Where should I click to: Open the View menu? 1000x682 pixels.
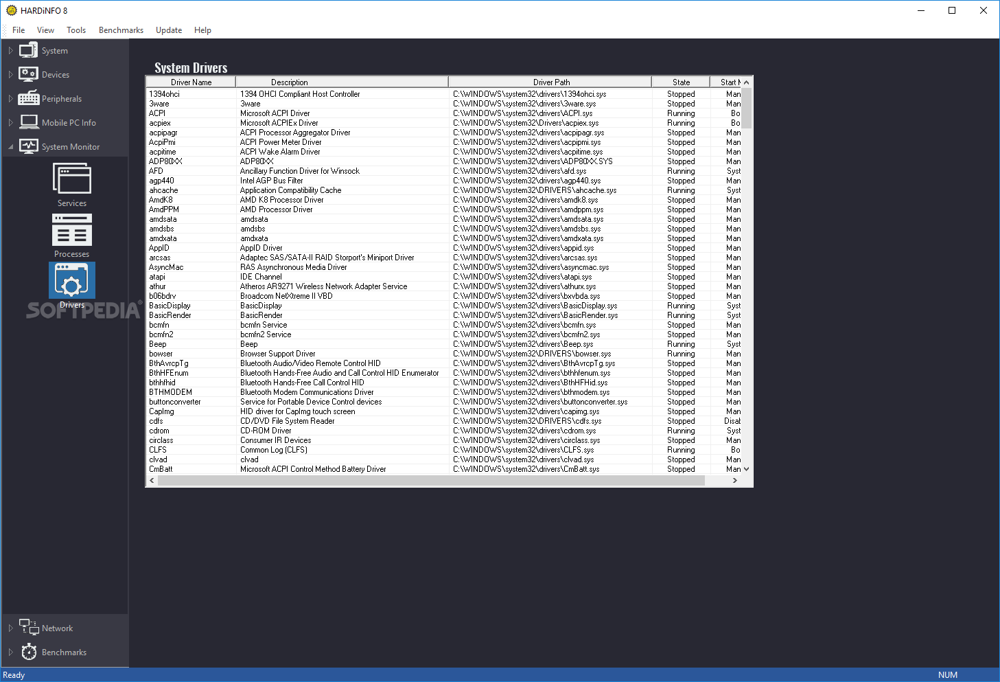pos(45,30)
